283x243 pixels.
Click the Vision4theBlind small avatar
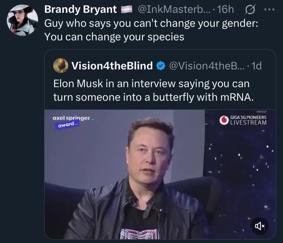(60, 66)
